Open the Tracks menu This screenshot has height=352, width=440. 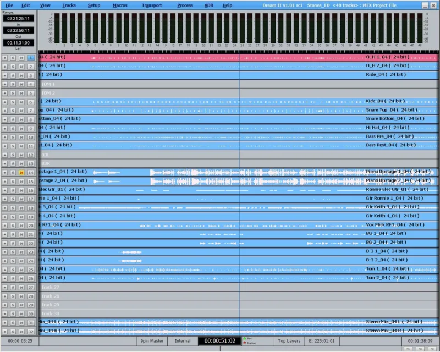[x=69, y=5]
